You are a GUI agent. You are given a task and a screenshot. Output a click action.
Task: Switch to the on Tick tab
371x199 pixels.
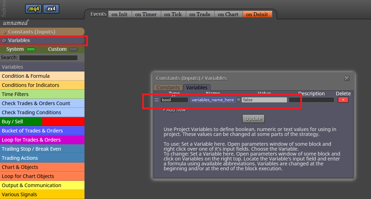pos(173,14)
